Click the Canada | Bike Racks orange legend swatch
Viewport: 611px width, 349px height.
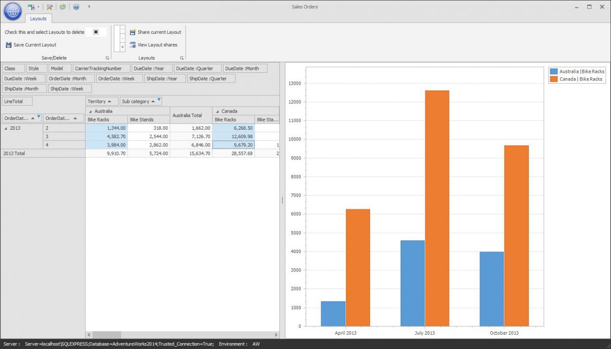[x=554, y=79]
